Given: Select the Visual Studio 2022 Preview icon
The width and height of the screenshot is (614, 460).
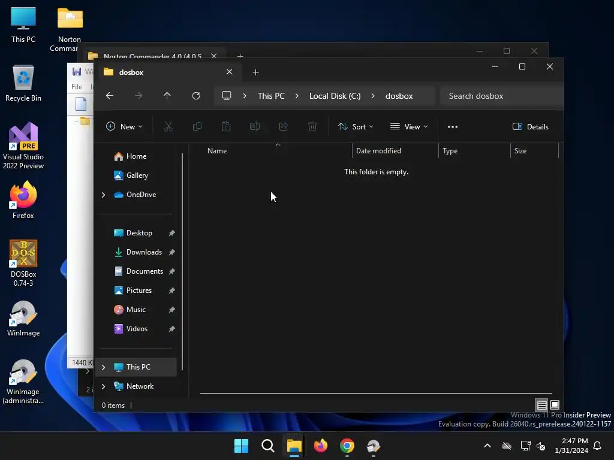Looking at the screenshot, I should (x=23, y=146).
